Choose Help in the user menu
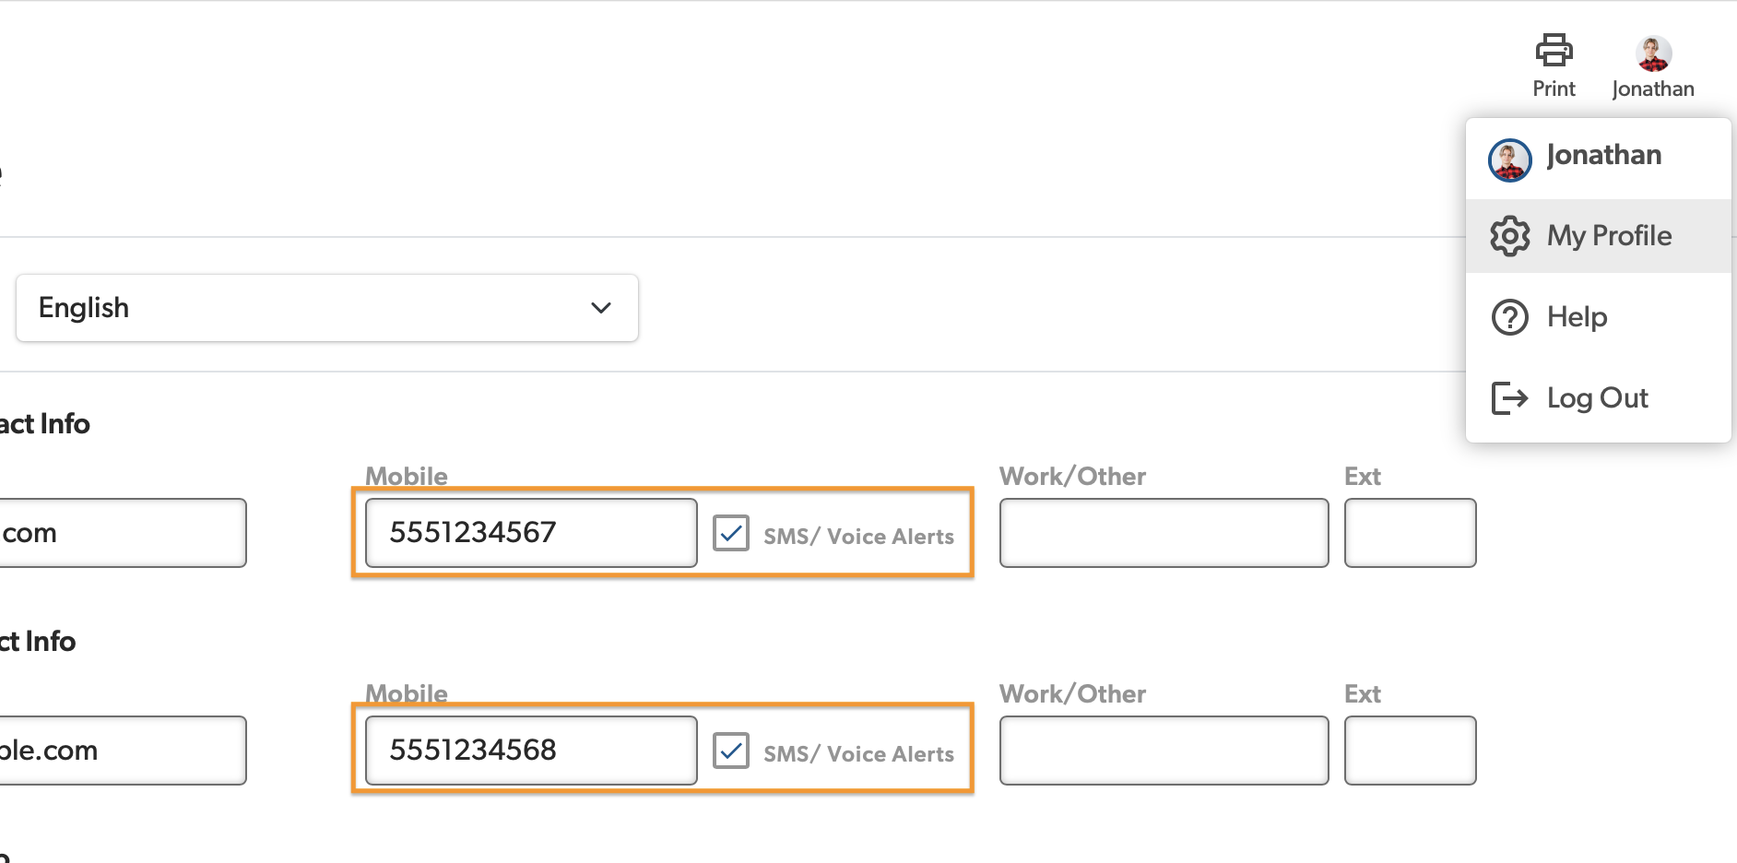Screen dimensions: 1737x863 tap(1577, 317)
